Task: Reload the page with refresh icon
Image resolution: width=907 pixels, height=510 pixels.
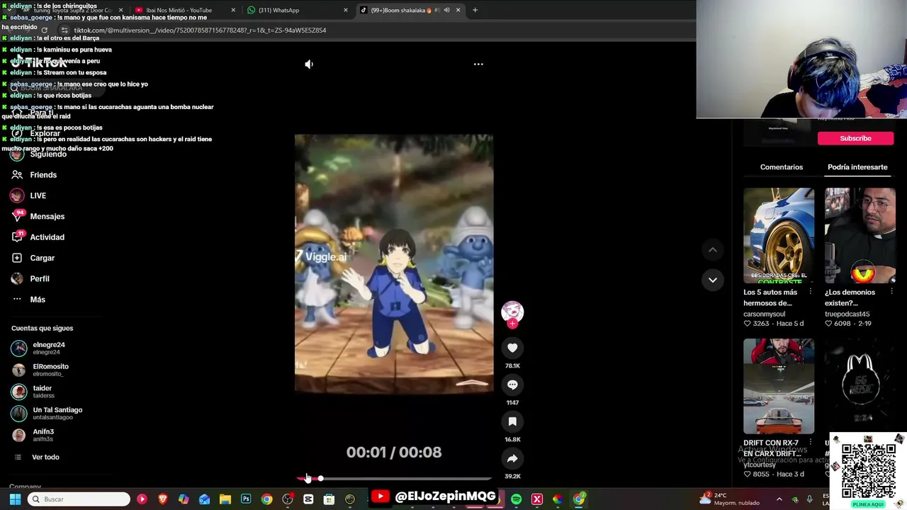Action: [44, 30]
